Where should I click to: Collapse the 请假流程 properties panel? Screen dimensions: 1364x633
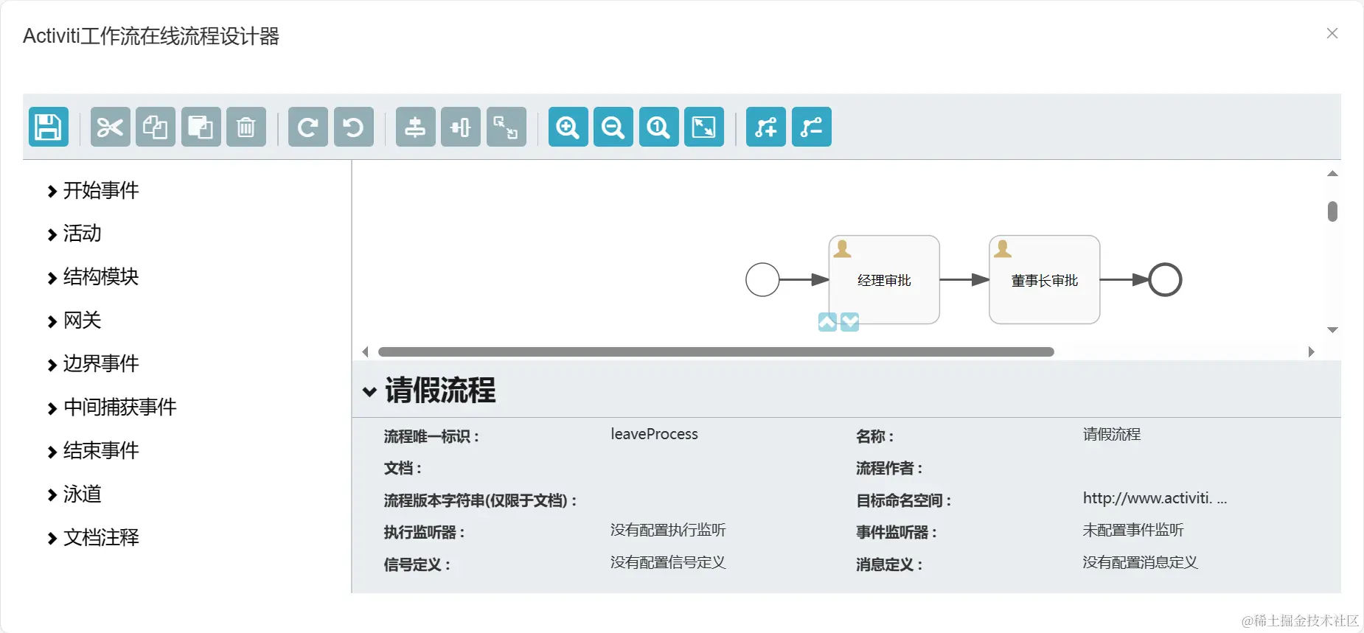tap(369, 391)
